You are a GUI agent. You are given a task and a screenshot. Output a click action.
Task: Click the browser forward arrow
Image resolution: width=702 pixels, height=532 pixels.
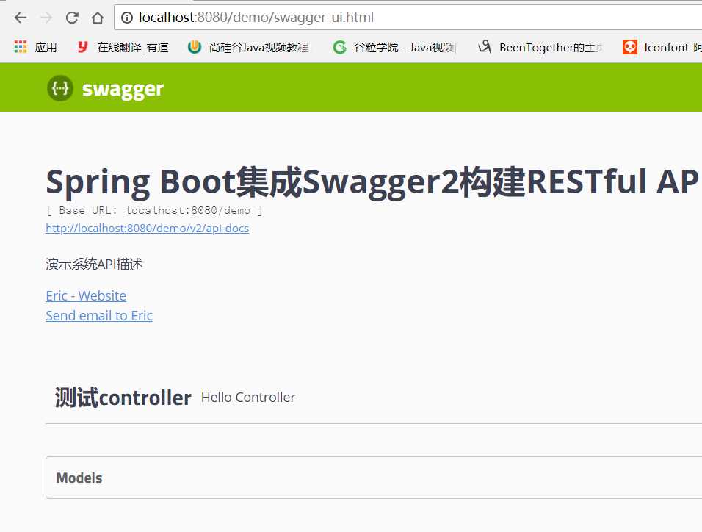(x=46, y=18)
